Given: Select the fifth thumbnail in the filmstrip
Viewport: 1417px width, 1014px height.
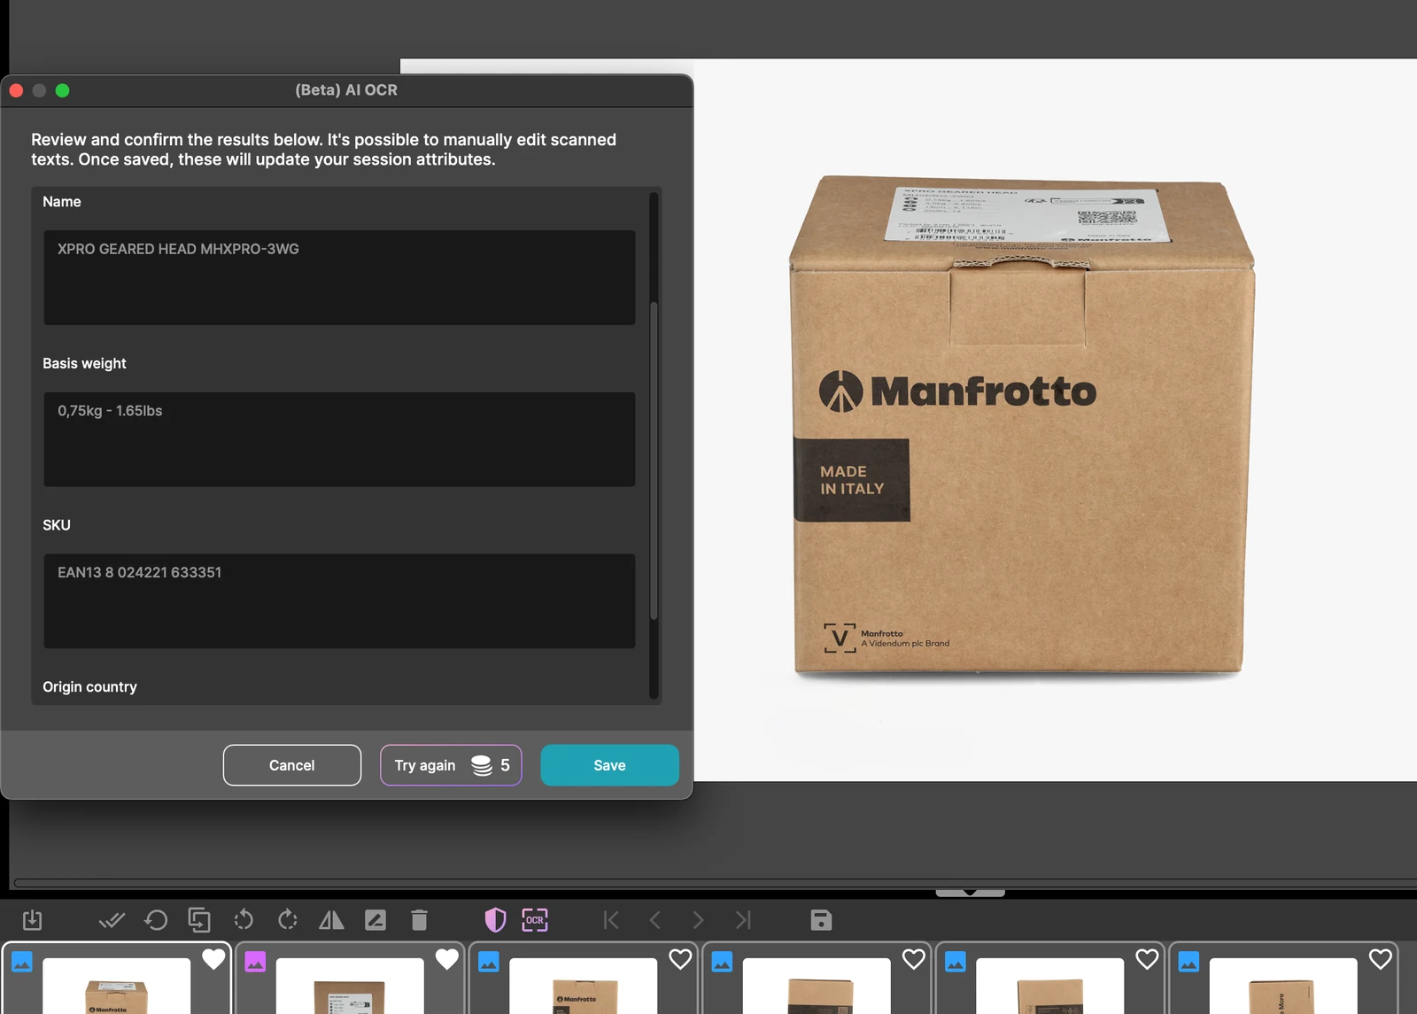Looking at the screenshot, I should coord(1049,979).
